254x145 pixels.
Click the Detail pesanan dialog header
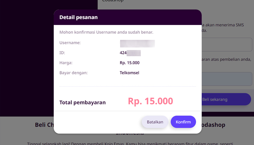point(128,17)
